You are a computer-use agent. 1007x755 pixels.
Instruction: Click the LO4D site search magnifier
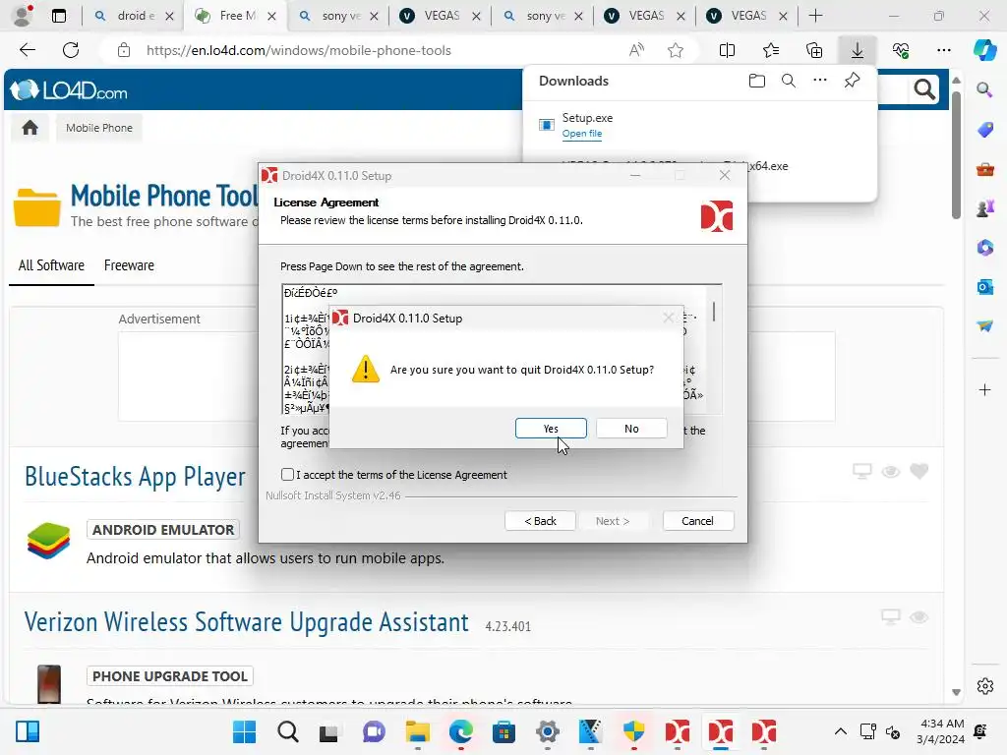(924, 89)
